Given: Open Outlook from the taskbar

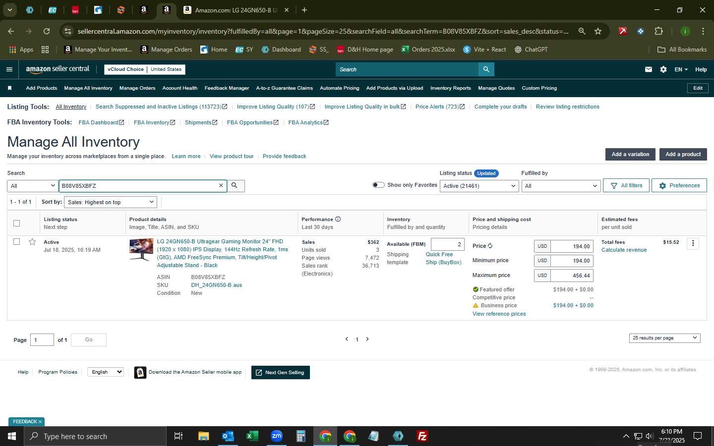Looking at the screenshot, I should point(228,436).
